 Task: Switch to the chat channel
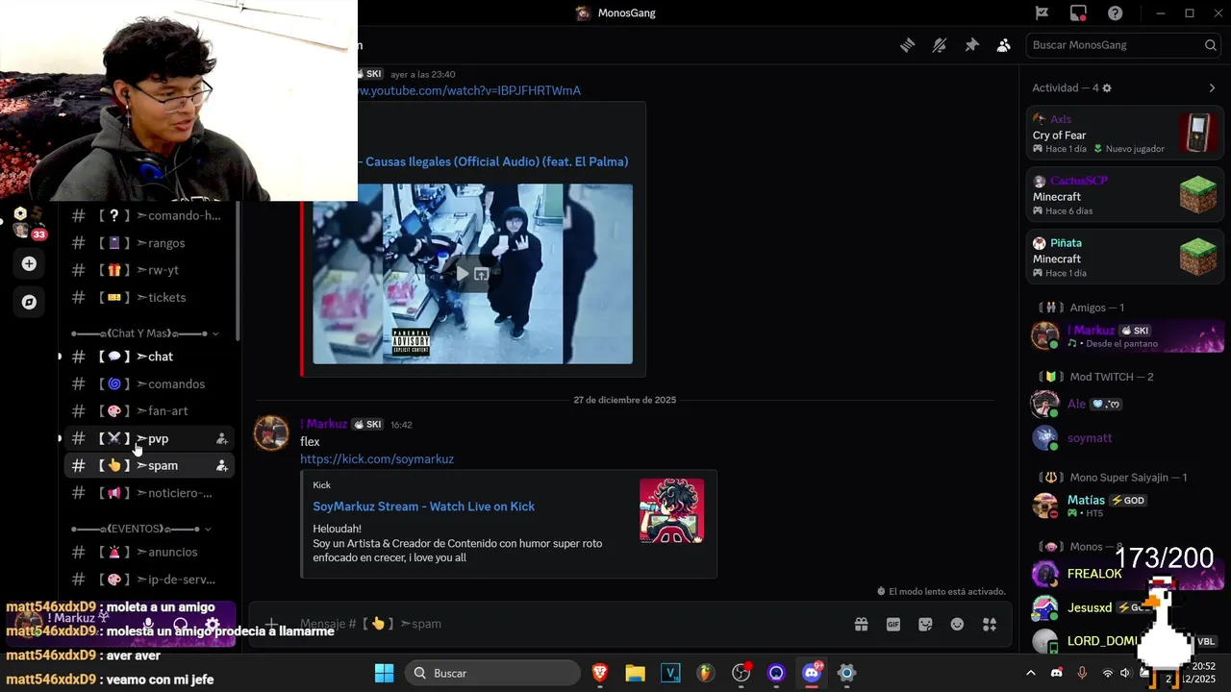point(149,357)
